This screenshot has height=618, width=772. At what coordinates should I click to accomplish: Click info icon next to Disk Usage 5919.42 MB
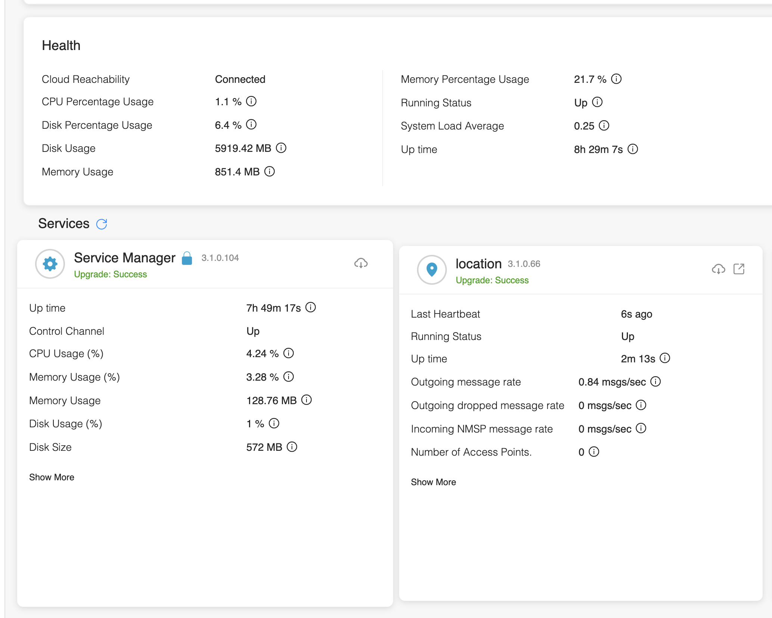pos(281,148)
